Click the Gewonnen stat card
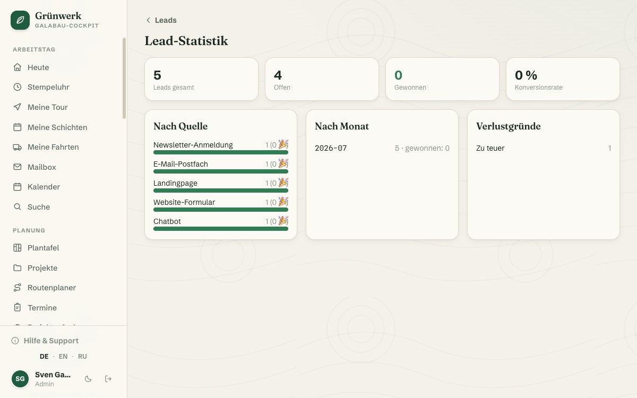This screenshot has height=398, width=637. (x=442, y=79)
